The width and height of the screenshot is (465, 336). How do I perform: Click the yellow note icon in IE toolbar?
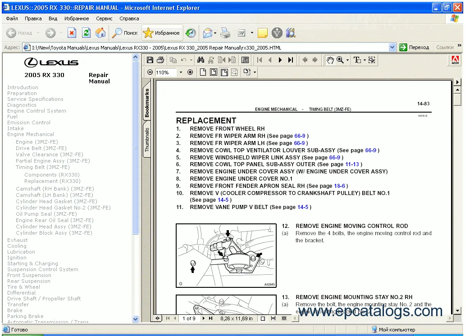pos(262,33)
